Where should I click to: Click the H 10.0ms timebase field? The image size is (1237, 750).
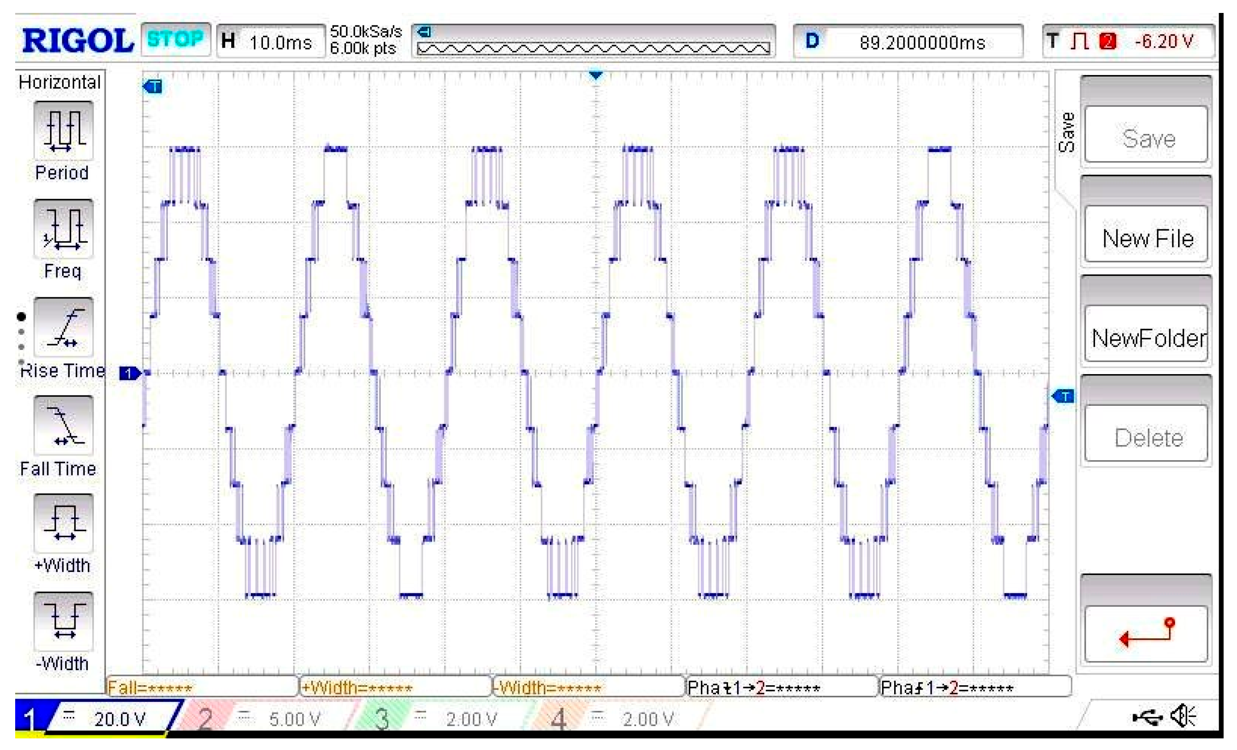pyautogui.click(x=271, y=42)
